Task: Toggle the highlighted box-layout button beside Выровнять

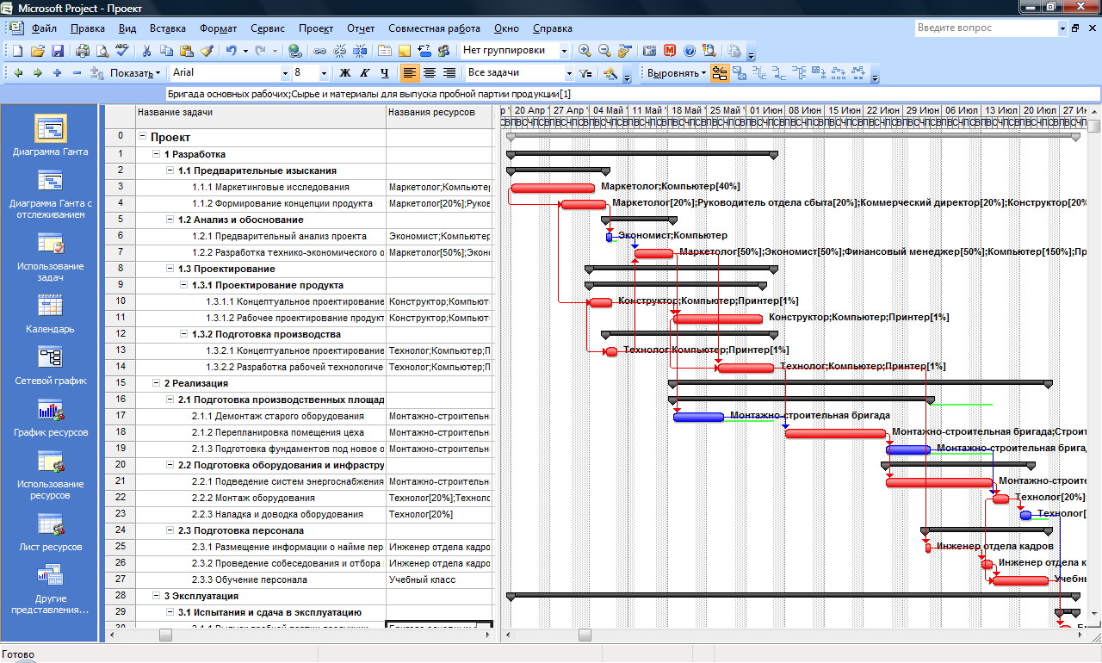Action: [x=720, y=73]
